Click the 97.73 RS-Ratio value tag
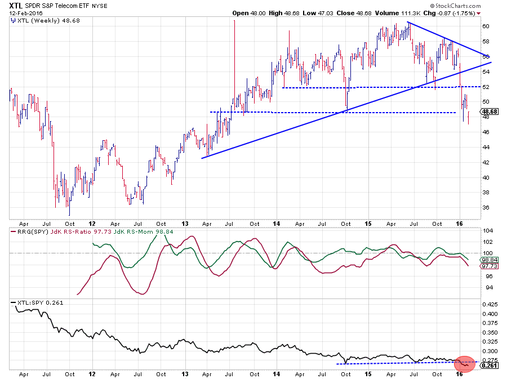Screen dimensions: 507x379 pos(489,266)
